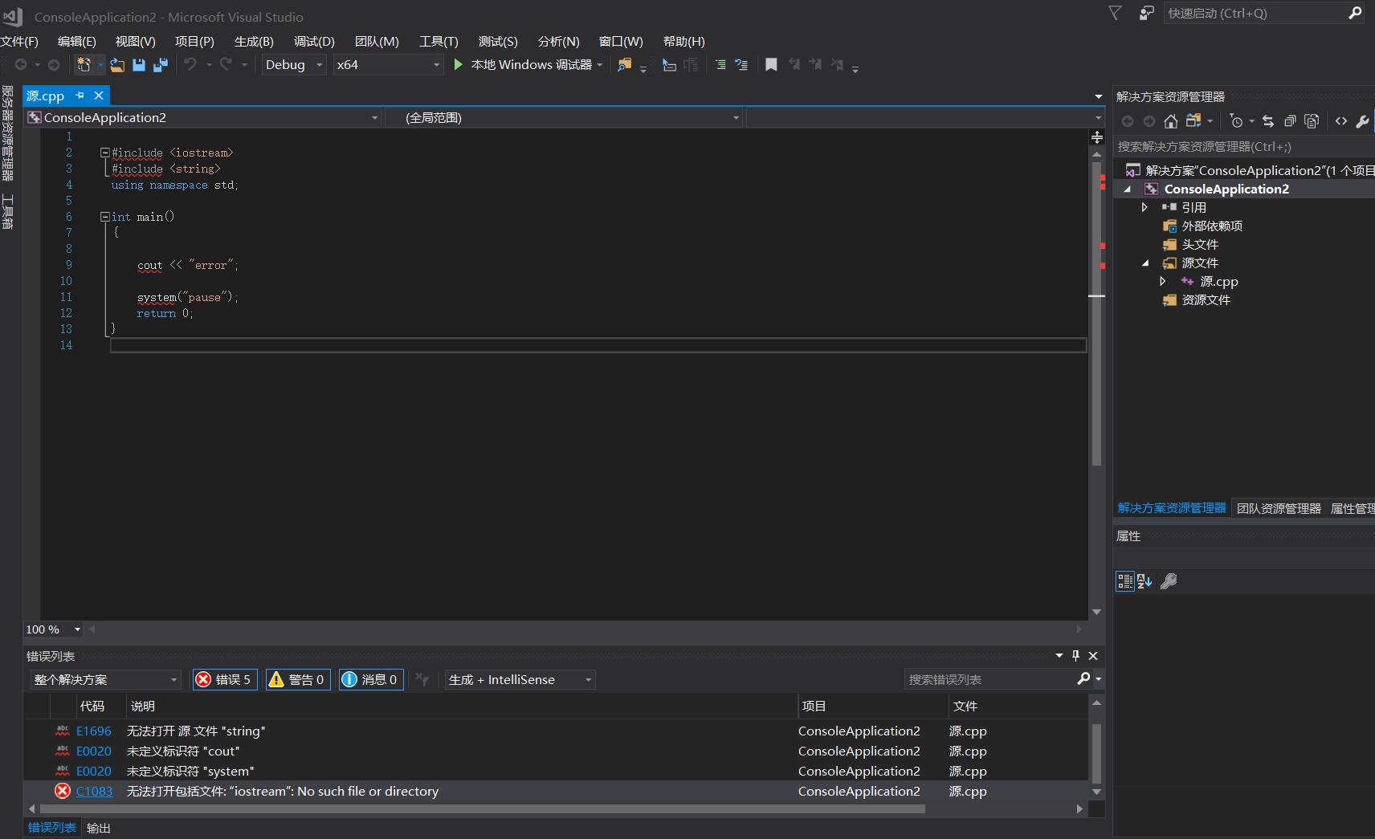Click the Solution Explorer search field

click(1244, 146)
